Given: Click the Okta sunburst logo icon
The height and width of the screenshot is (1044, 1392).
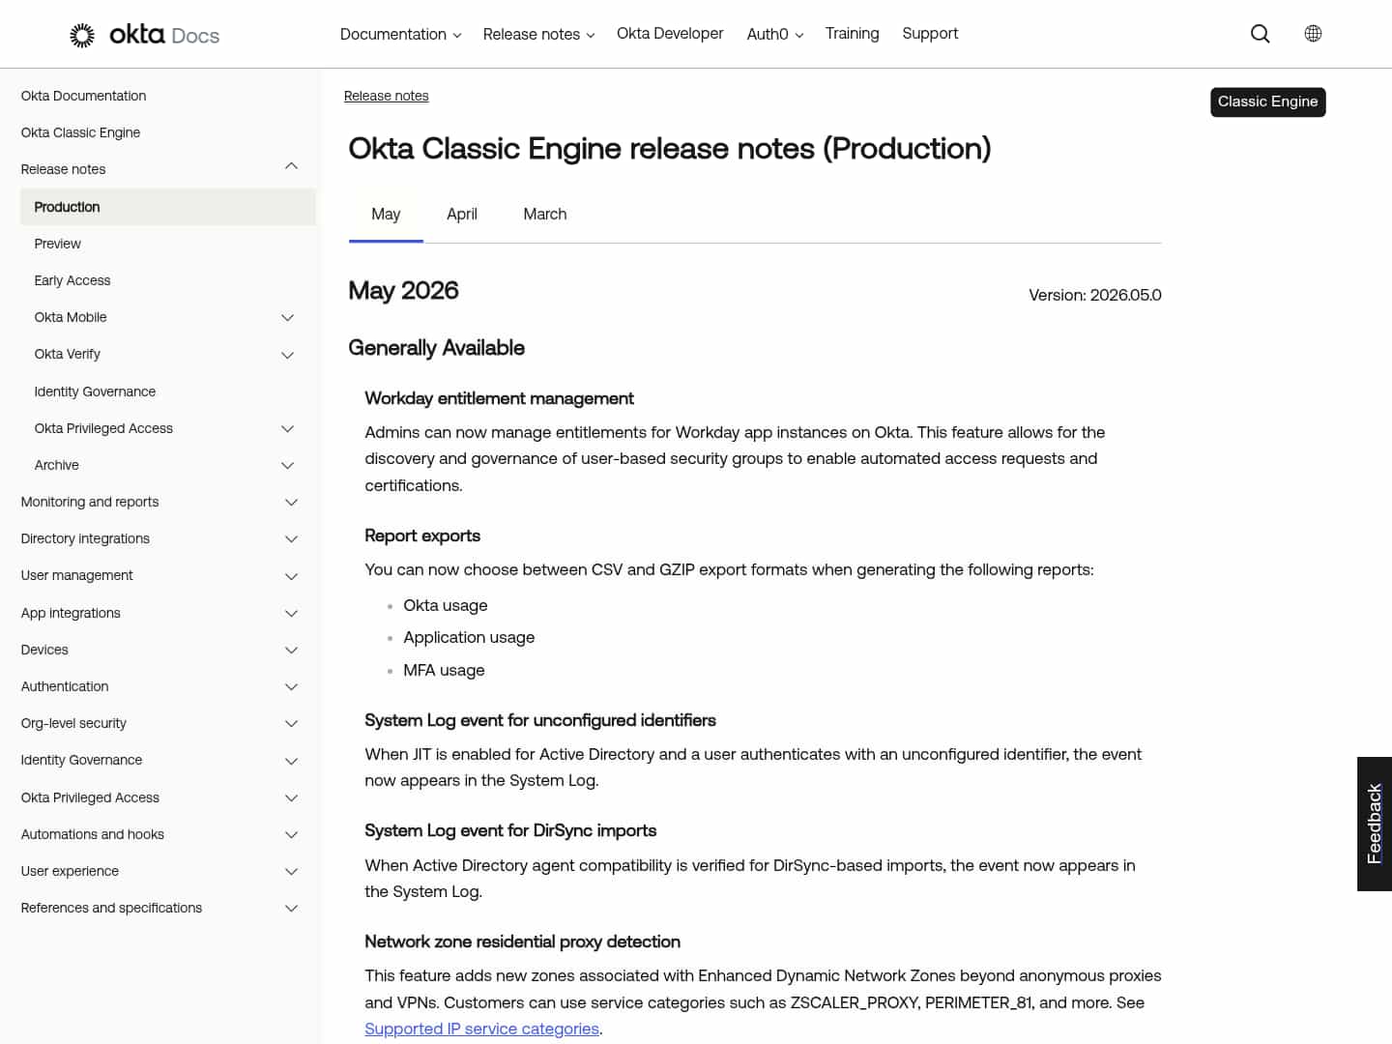Looking at the screenshot, I should (82, 36).
